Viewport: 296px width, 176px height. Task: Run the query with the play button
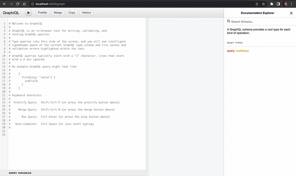28,13
